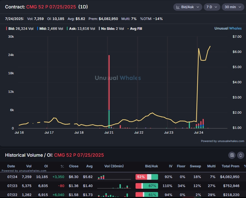
Task: Click the Jul 21 x-axis label
Action: pos(109,132)
